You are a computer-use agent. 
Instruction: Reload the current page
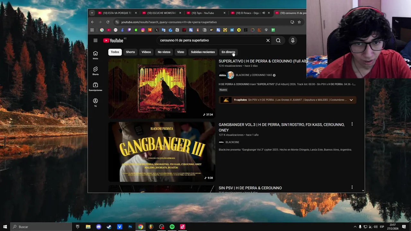click(108, 22)
